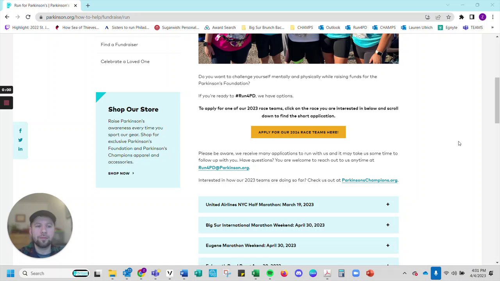500x281 pixels.
Task: Open the Chrome profile avatar
Action: pyautogui.click(x=482, y=17)
